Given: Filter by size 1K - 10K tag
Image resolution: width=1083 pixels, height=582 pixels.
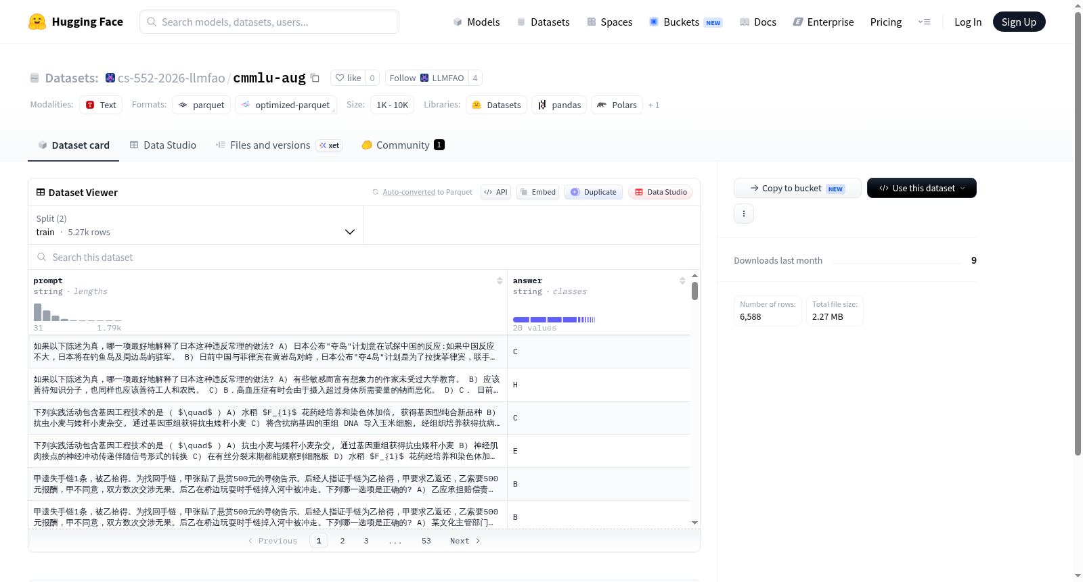Looking at the screenshot, I should [x=392, y=105].
